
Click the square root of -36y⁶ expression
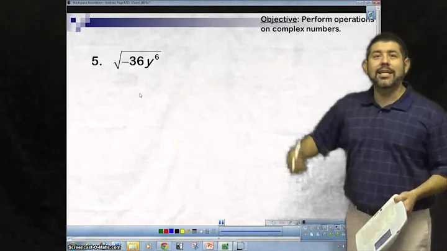coord(137,60)
